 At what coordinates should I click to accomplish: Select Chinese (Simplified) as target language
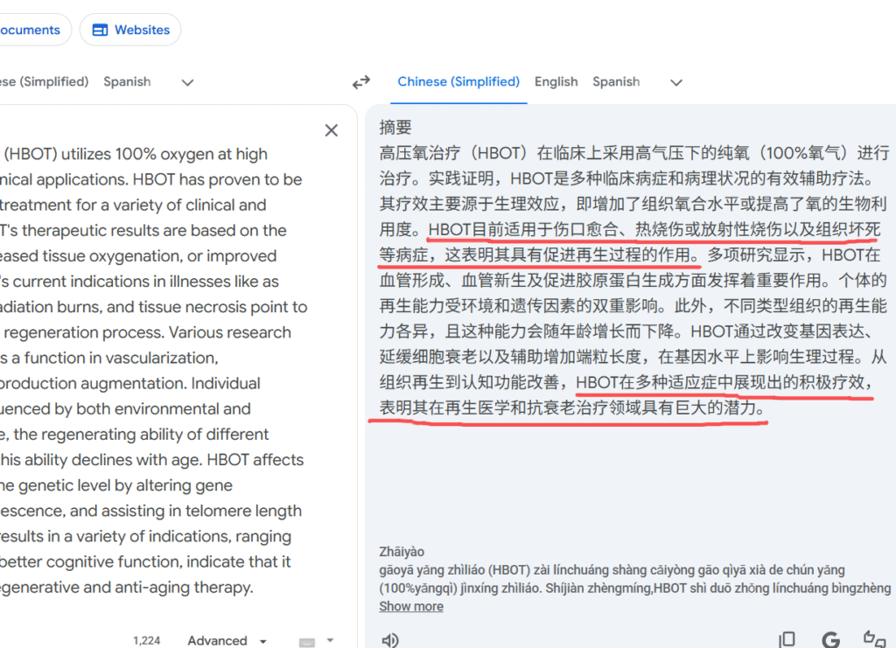tap(458, 81)
